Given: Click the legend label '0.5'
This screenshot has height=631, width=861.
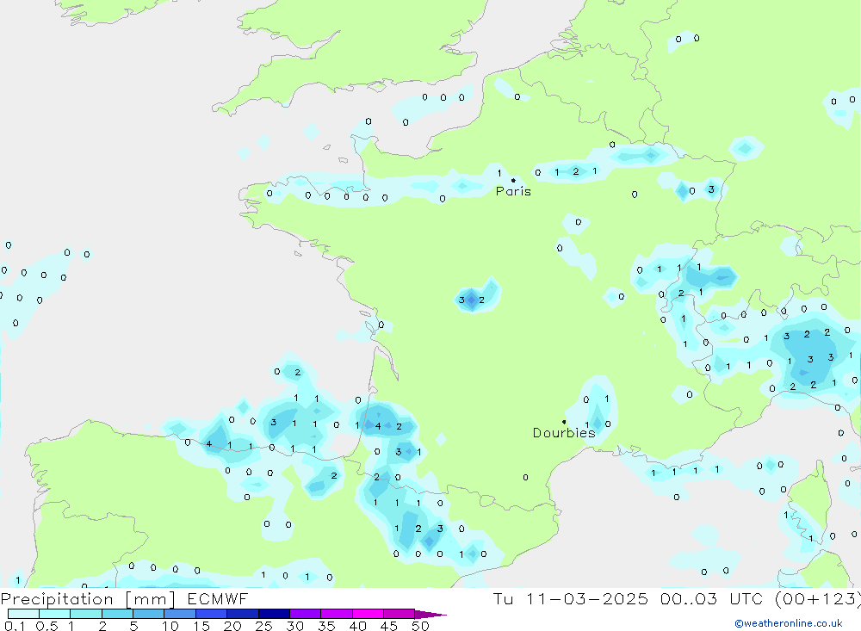Looking at the screenshot, I should coord(46,626).
